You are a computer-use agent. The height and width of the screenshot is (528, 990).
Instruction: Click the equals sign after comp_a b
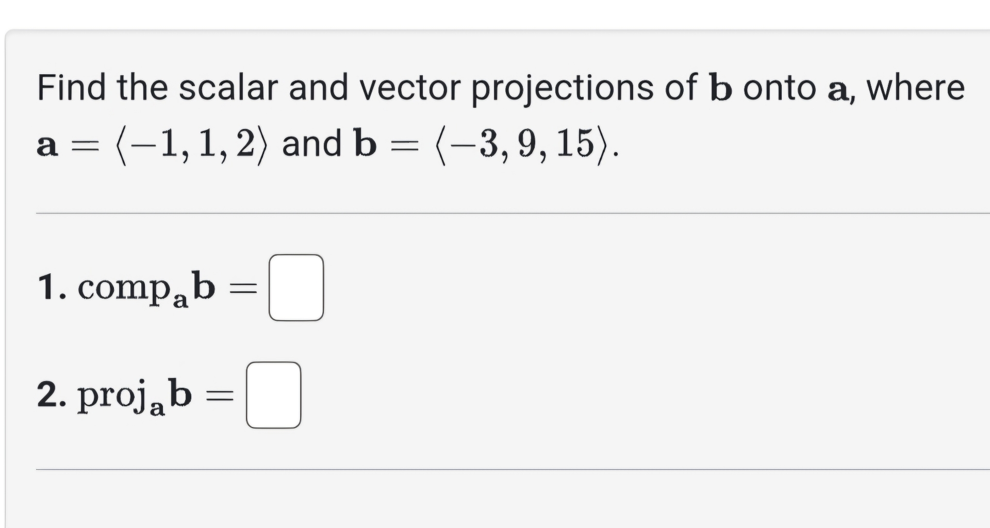pyautogui.click(x=243, y=287)
